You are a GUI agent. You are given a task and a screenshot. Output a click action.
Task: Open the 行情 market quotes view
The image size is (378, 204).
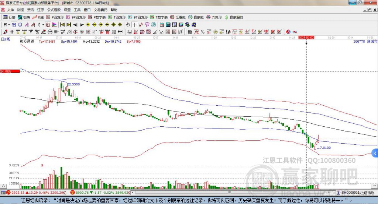[9, 17]
